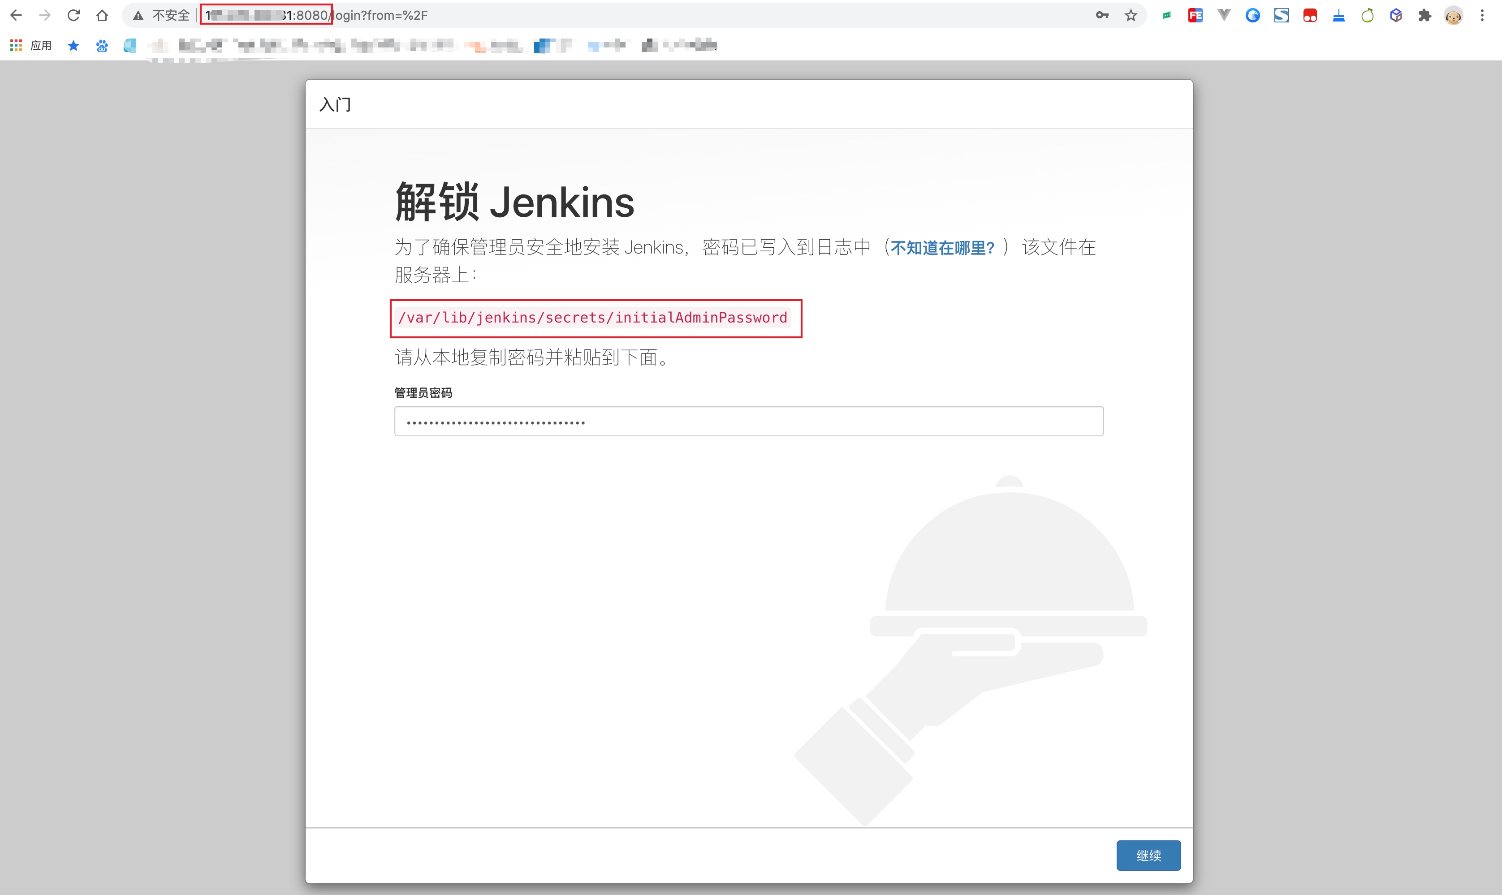Open the puzzle-piece extensions menu
The width and height of the screenshot is (1502, 895).
click(1425, 15)
